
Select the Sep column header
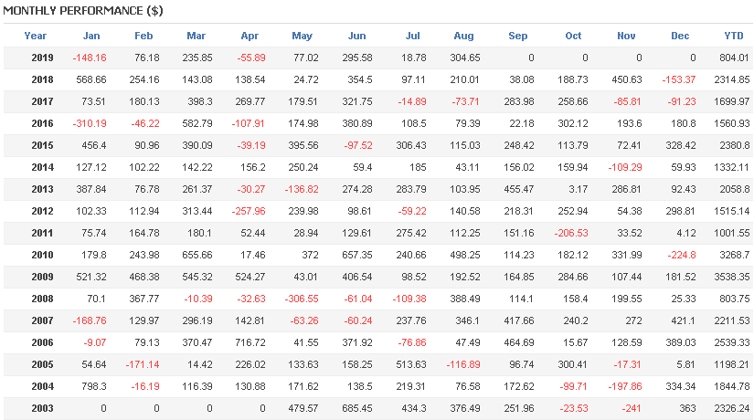point(518,36)
